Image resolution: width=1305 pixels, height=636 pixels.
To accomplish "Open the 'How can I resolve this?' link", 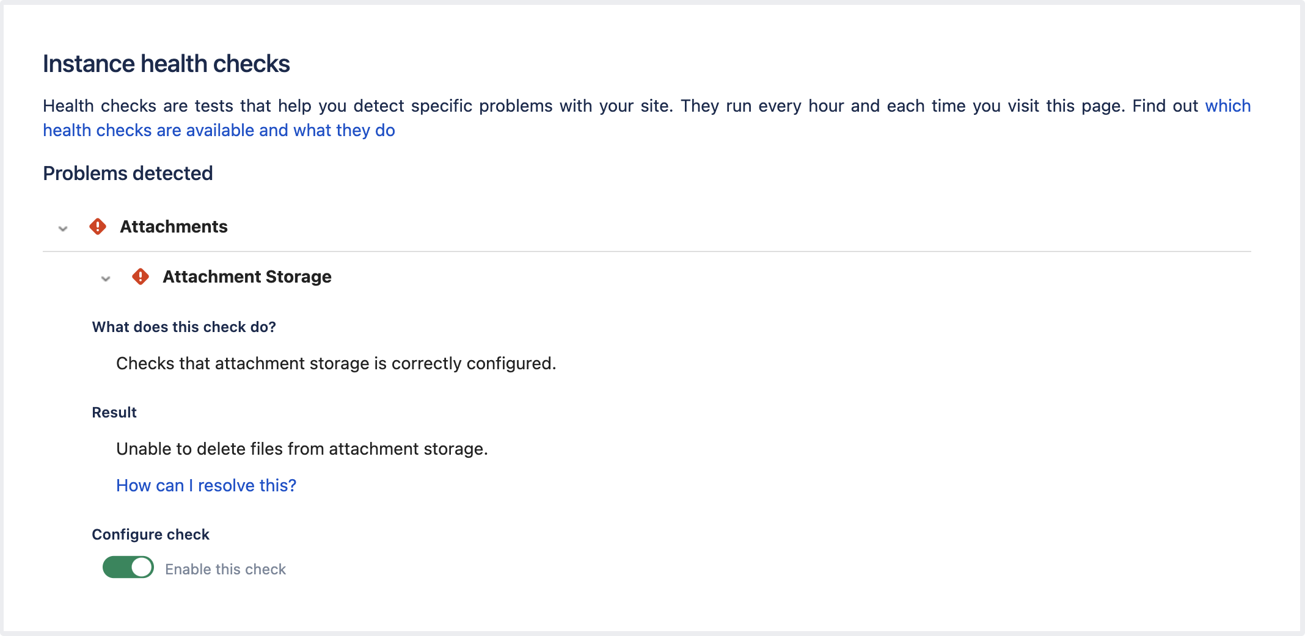I will [x=206, y=485].
